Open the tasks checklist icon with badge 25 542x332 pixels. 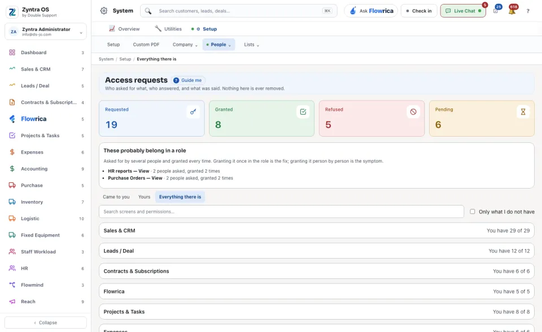[x=496, y=11]
